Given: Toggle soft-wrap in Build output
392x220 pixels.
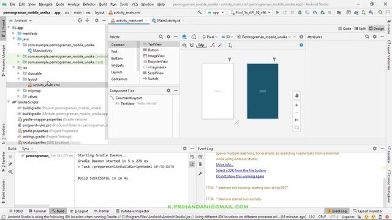Looking at the screenshot, I should [192, 156].
